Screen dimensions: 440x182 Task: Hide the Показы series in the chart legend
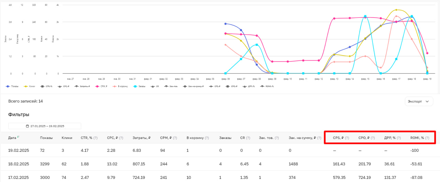click(12, 86)
